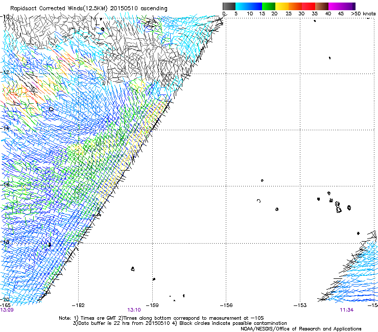378x332 pixels.
Task: Click the 'Times are GMT' note line
Action: coord(161,318)
